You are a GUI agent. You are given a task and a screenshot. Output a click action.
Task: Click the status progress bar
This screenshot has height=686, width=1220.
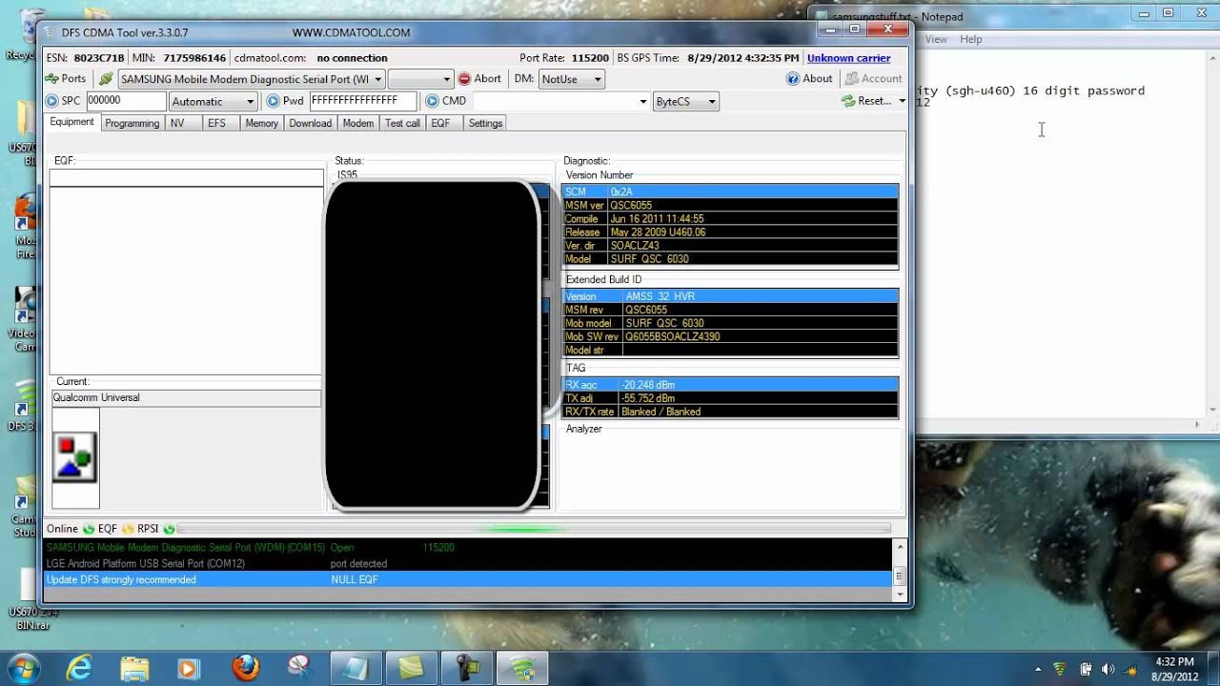534,528
